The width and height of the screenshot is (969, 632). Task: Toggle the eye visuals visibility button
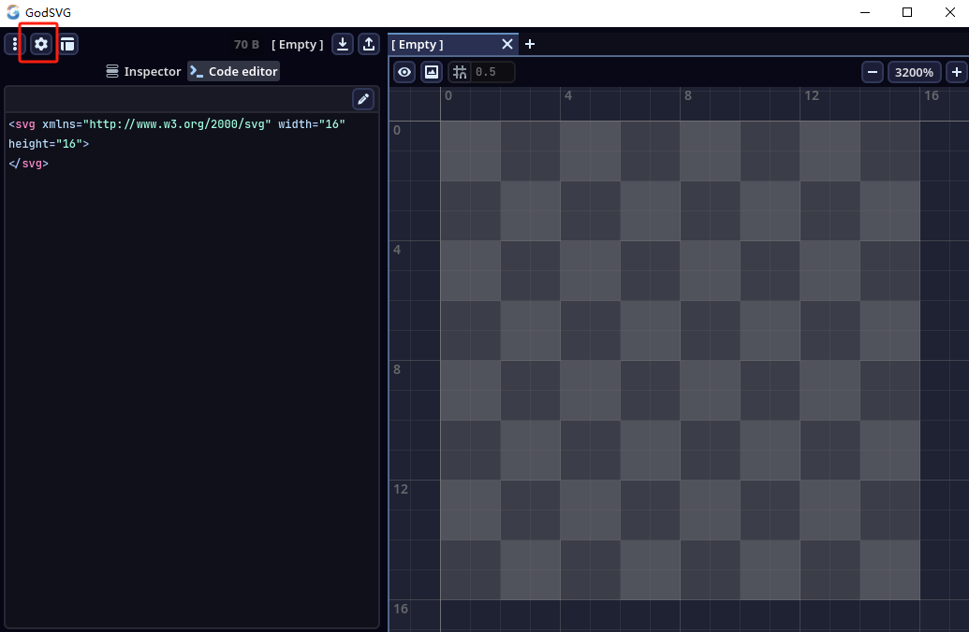click(x=404, y=72)
